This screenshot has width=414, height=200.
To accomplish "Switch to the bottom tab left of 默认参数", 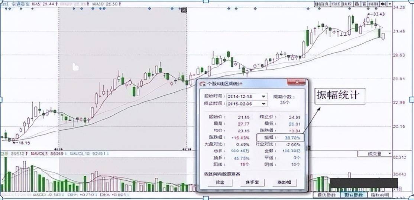I will (326, 195).
